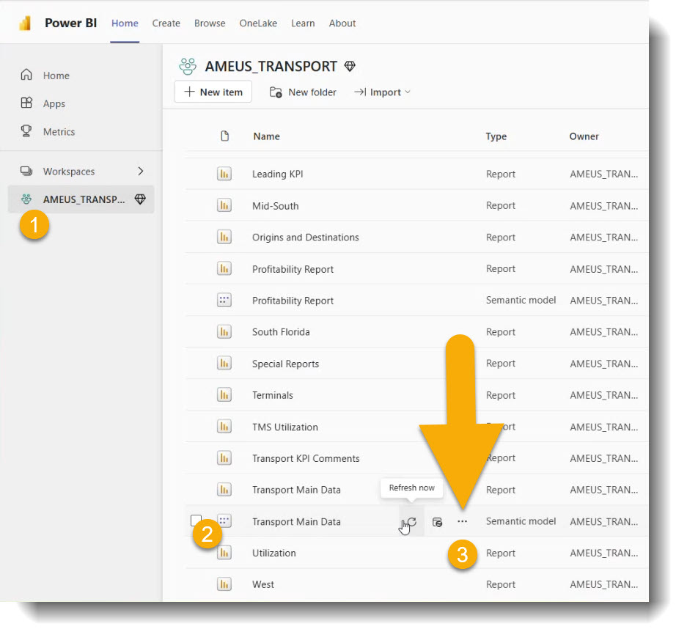Open the Transport Main Data semantic model name
The image size is (687, 640).
[296, 522]
